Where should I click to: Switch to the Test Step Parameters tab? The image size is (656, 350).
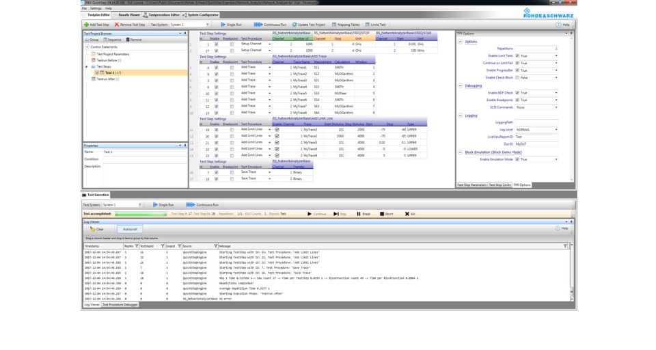click(471, 185)
